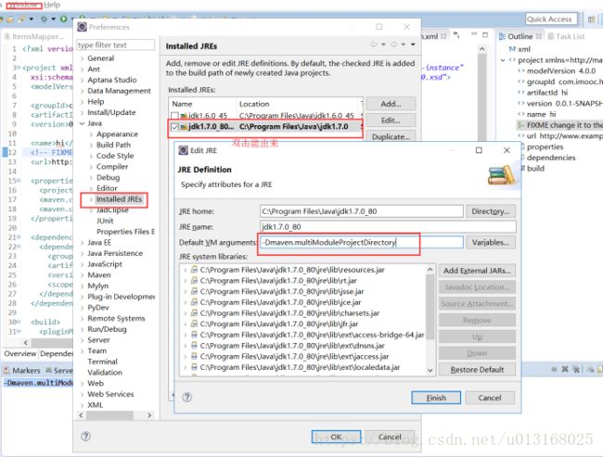
Task: Expand the General preferences node
Action: click(82, 58)
